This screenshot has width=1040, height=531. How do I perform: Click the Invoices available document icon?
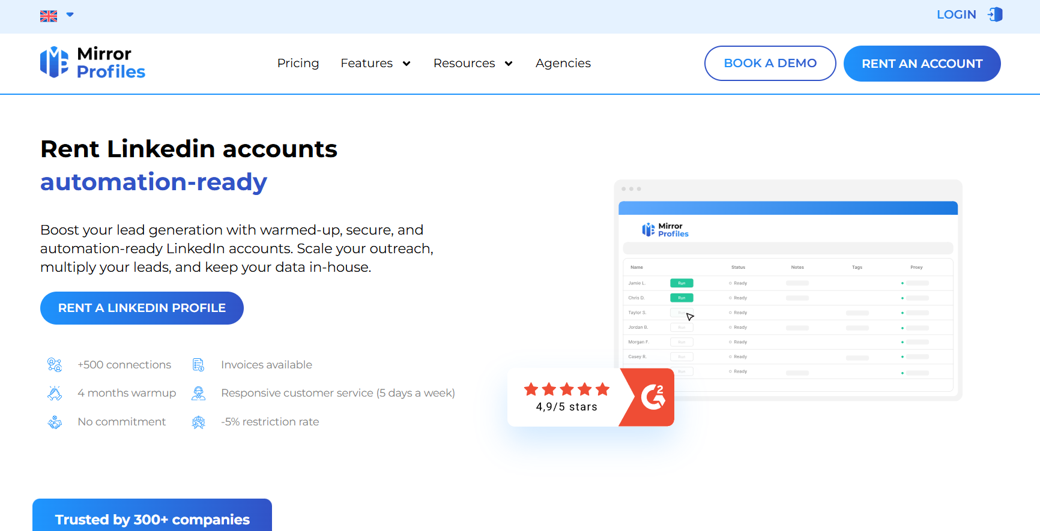click(198, 365)
